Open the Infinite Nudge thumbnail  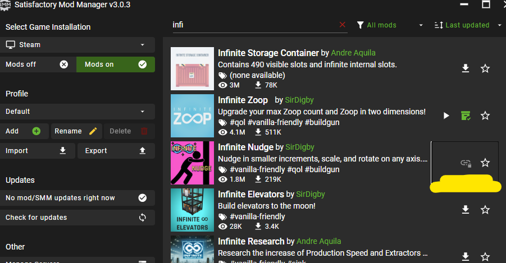point(192,163)
